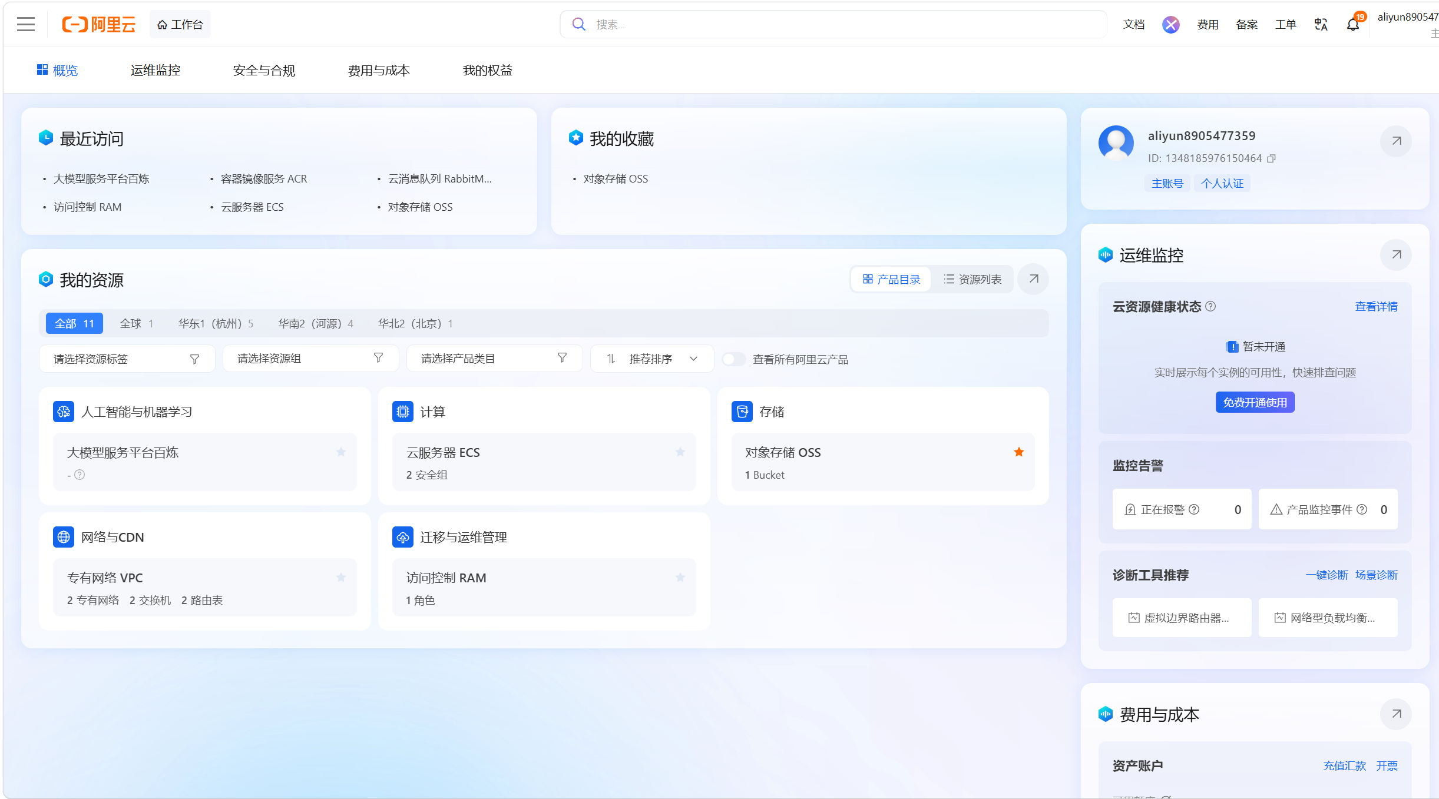
Task: Switch to 费用与成本 tab
Action: 379,70
